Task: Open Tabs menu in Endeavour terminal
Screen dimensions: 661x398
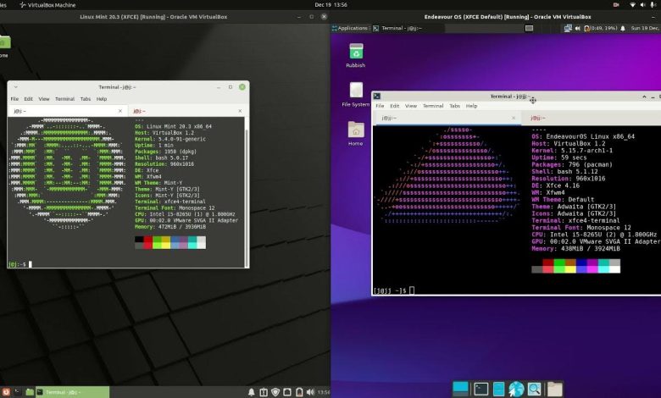Action: (455, 106)
